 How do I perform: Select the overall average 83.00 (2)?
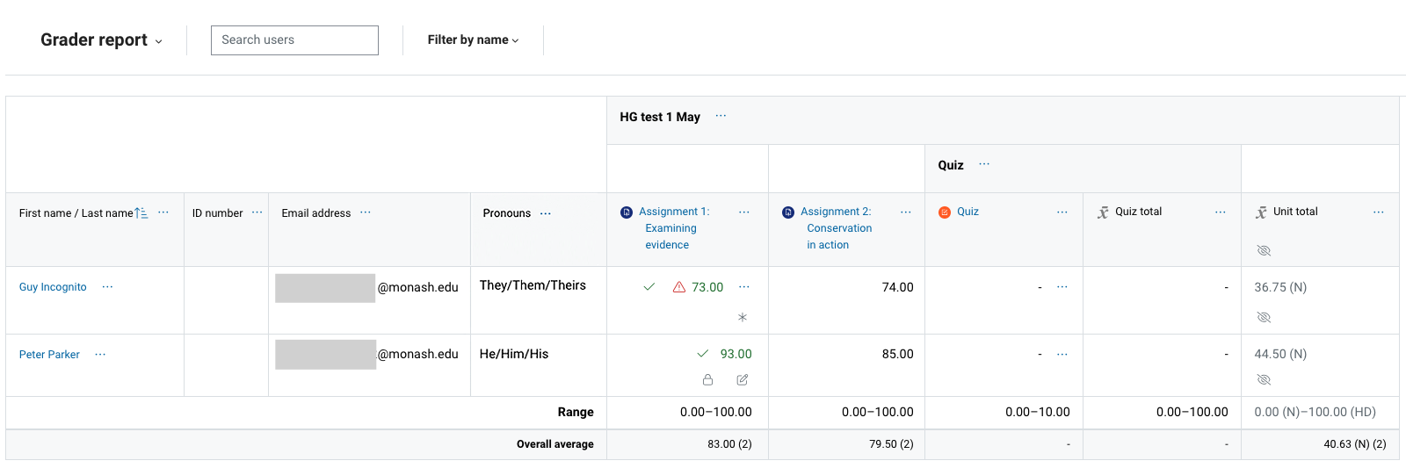[729, 444]
